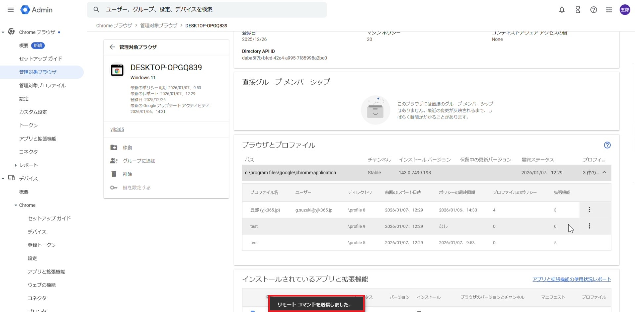The width and height of the screenshot is (635, 312).
Task: Collapse the Chrome ブラウザ sidebar section
Action: [x=3, y=32]
